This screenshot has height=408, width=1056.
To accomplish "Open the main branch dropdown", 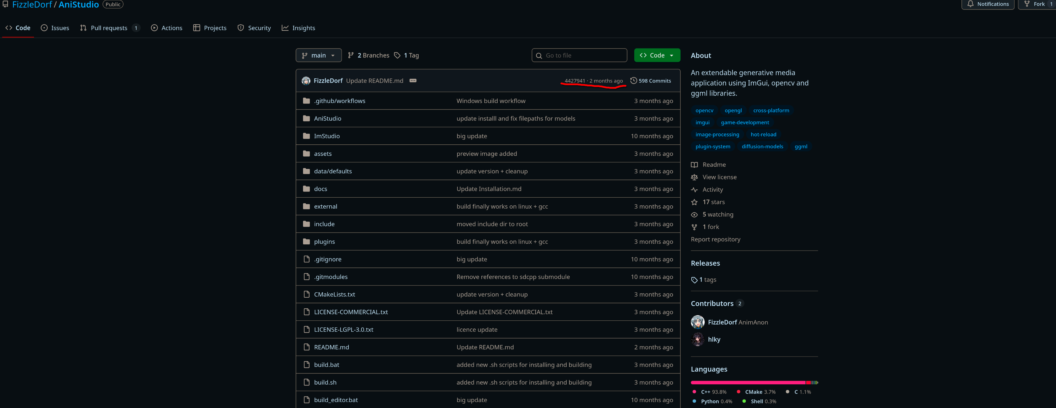I will pyautogui.click(x=318, y=55).
